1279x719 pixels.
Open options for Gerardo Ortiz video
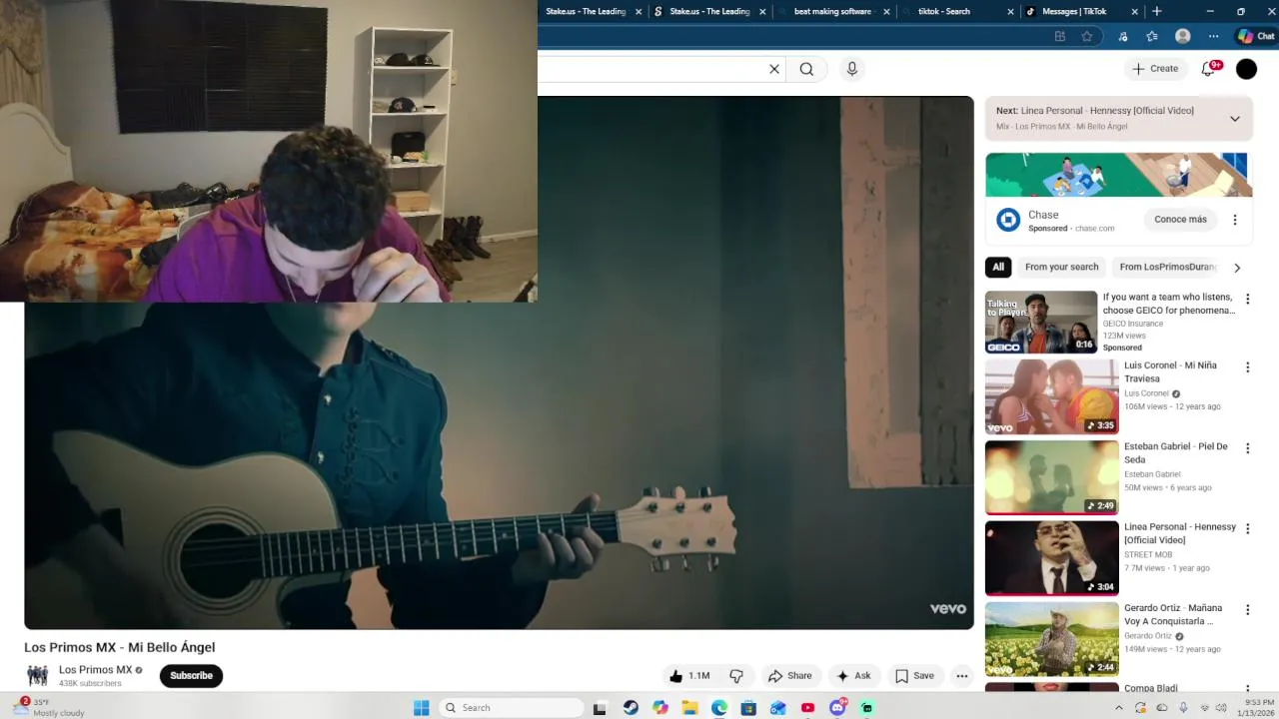coord(1247,610)
